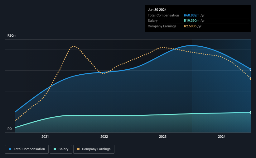Screen dimensions: 256x158
Task: Click the R2.593b company earnings value
Action: pyautogui.click(x=190, y=26)
